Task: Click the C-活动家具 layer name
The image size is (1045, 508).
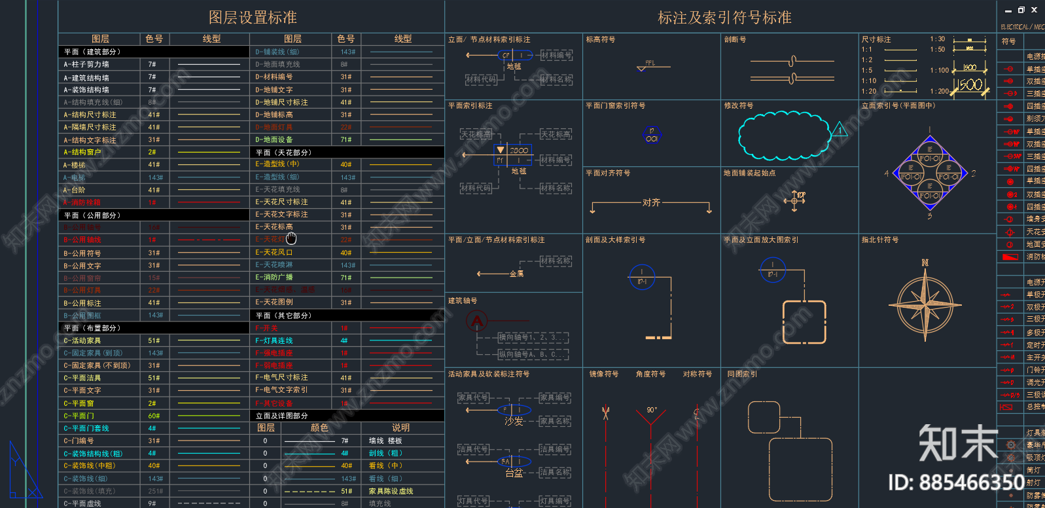Action: pyautogui.click(x=82, y=340)
